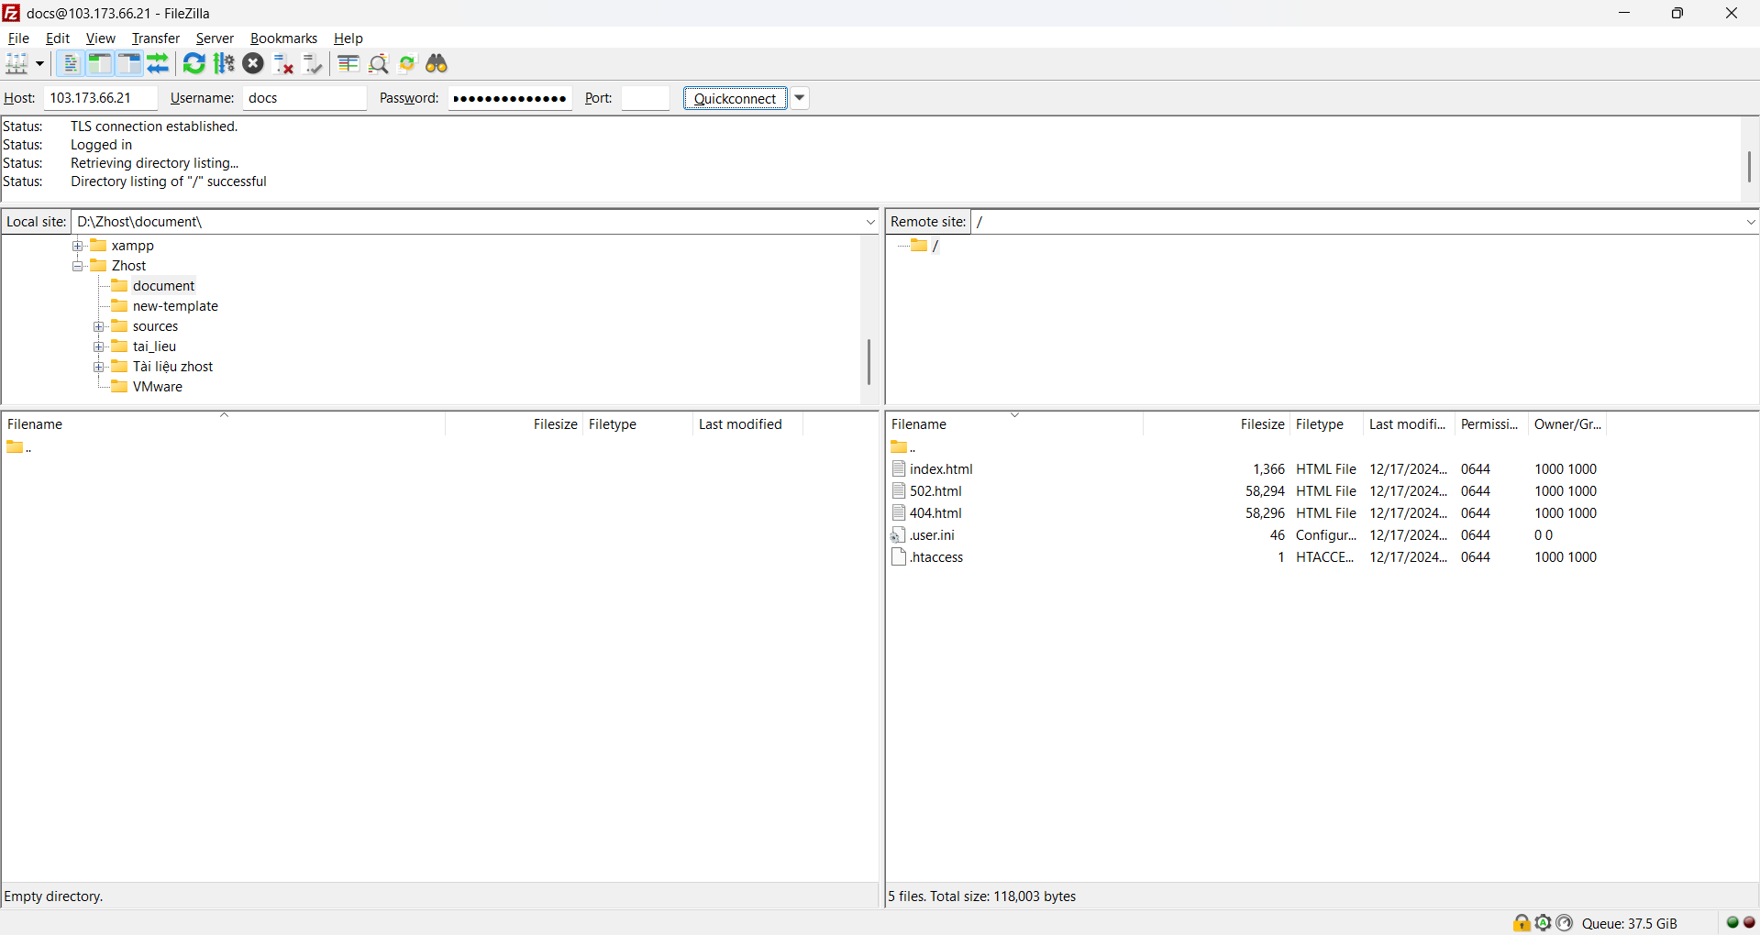Click the local directory tree scrollbar
Viewport: 1760px width, 935px height.
(x=868, y=361)
